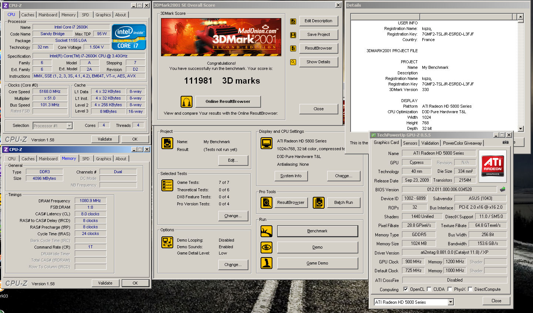This screenshot has width=533, height=313.
Task: Click the System Info button
Action: point(291,176)
